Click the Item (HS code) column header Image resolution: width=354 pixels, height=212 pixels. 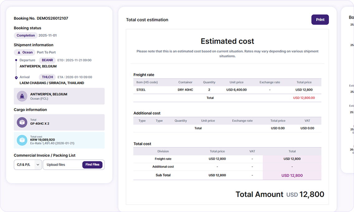coord(147,82)
